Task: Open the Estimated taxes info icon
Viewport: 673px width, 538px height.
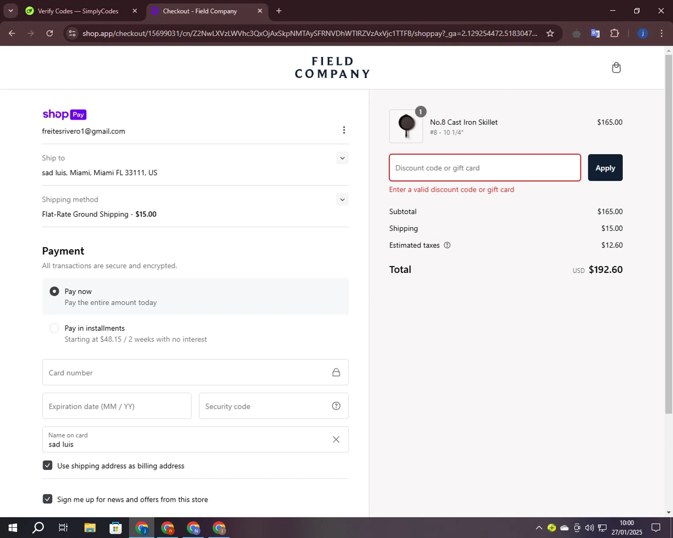Action: coord(447,245)
